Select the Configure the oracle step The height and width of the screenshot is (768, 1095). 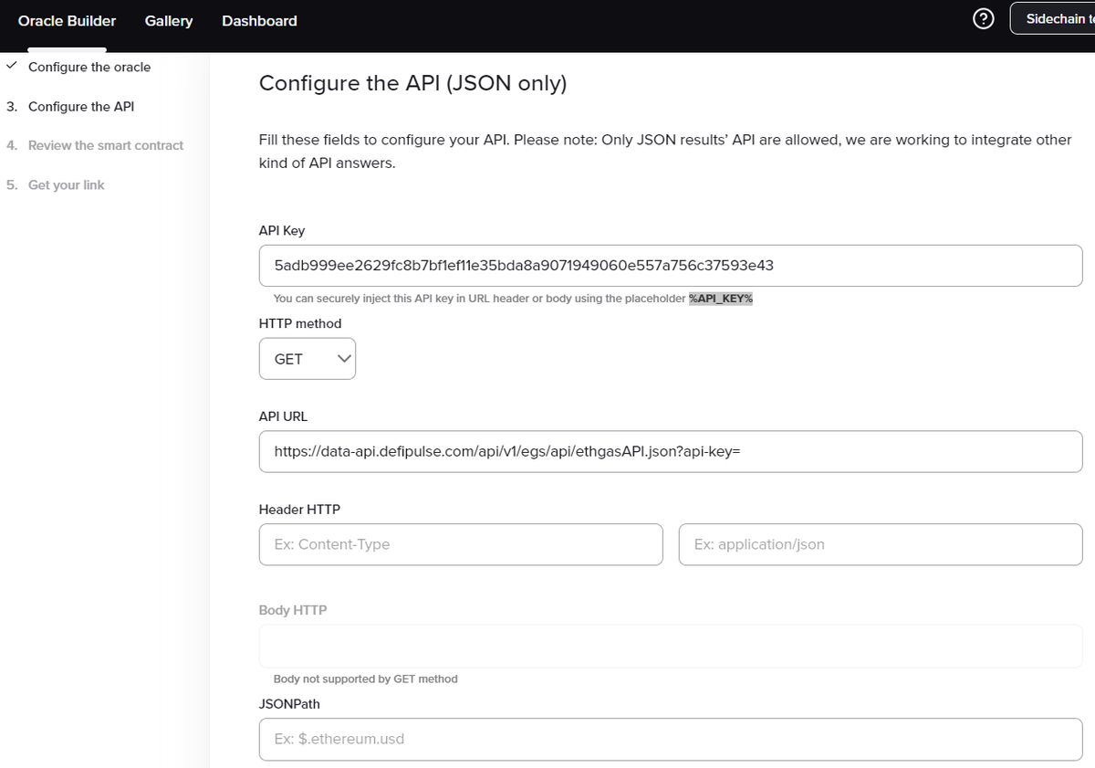click(x=89, y=67)
